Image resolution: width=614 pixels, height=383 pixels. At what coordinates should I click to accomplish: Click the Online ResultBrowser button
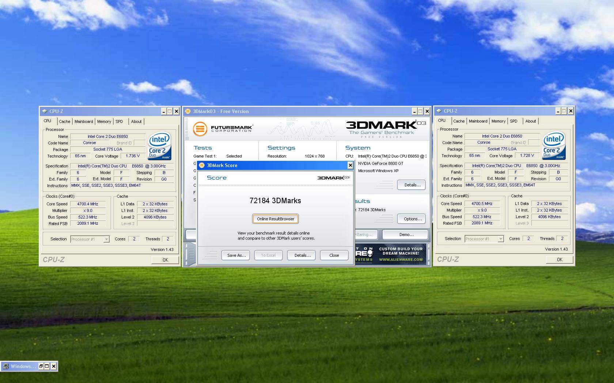coord(276,219)
